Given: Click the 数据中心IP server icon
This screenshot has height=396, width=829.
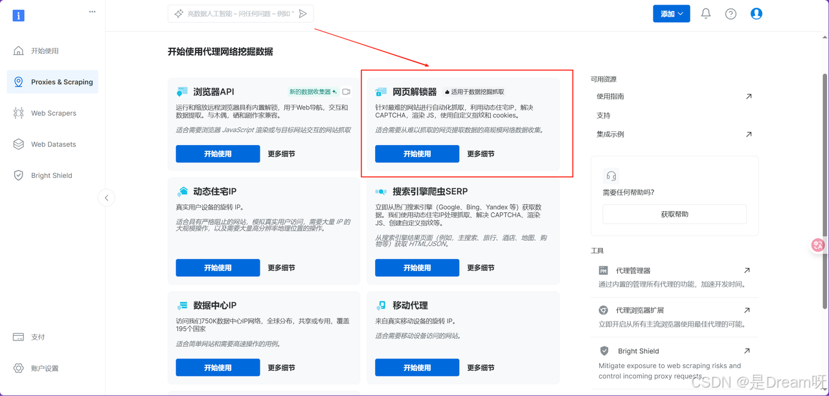Looking at the screenshot, I should coord(182,305).
